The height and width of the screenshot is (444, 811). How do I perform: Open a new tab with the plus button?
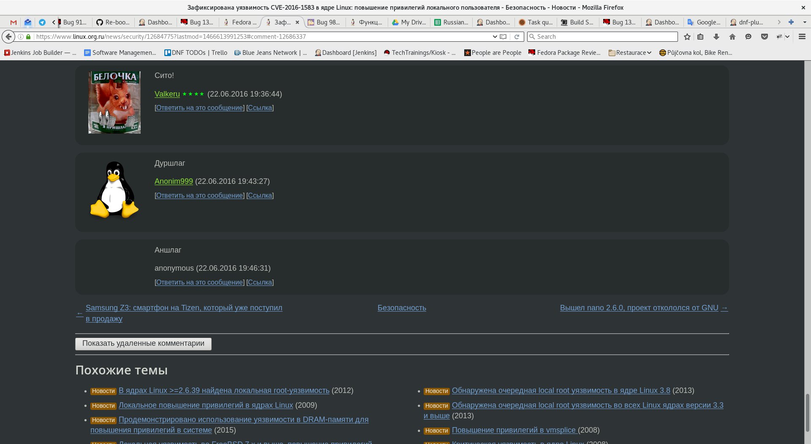[x=791, y=22]
